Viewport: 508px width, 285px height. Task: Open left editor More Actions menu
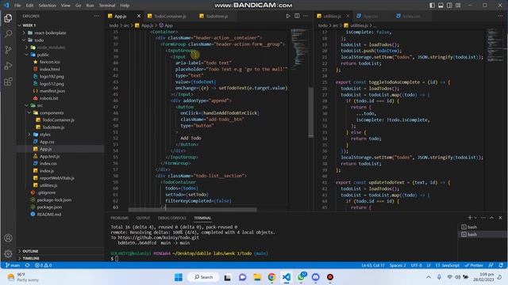306,16
